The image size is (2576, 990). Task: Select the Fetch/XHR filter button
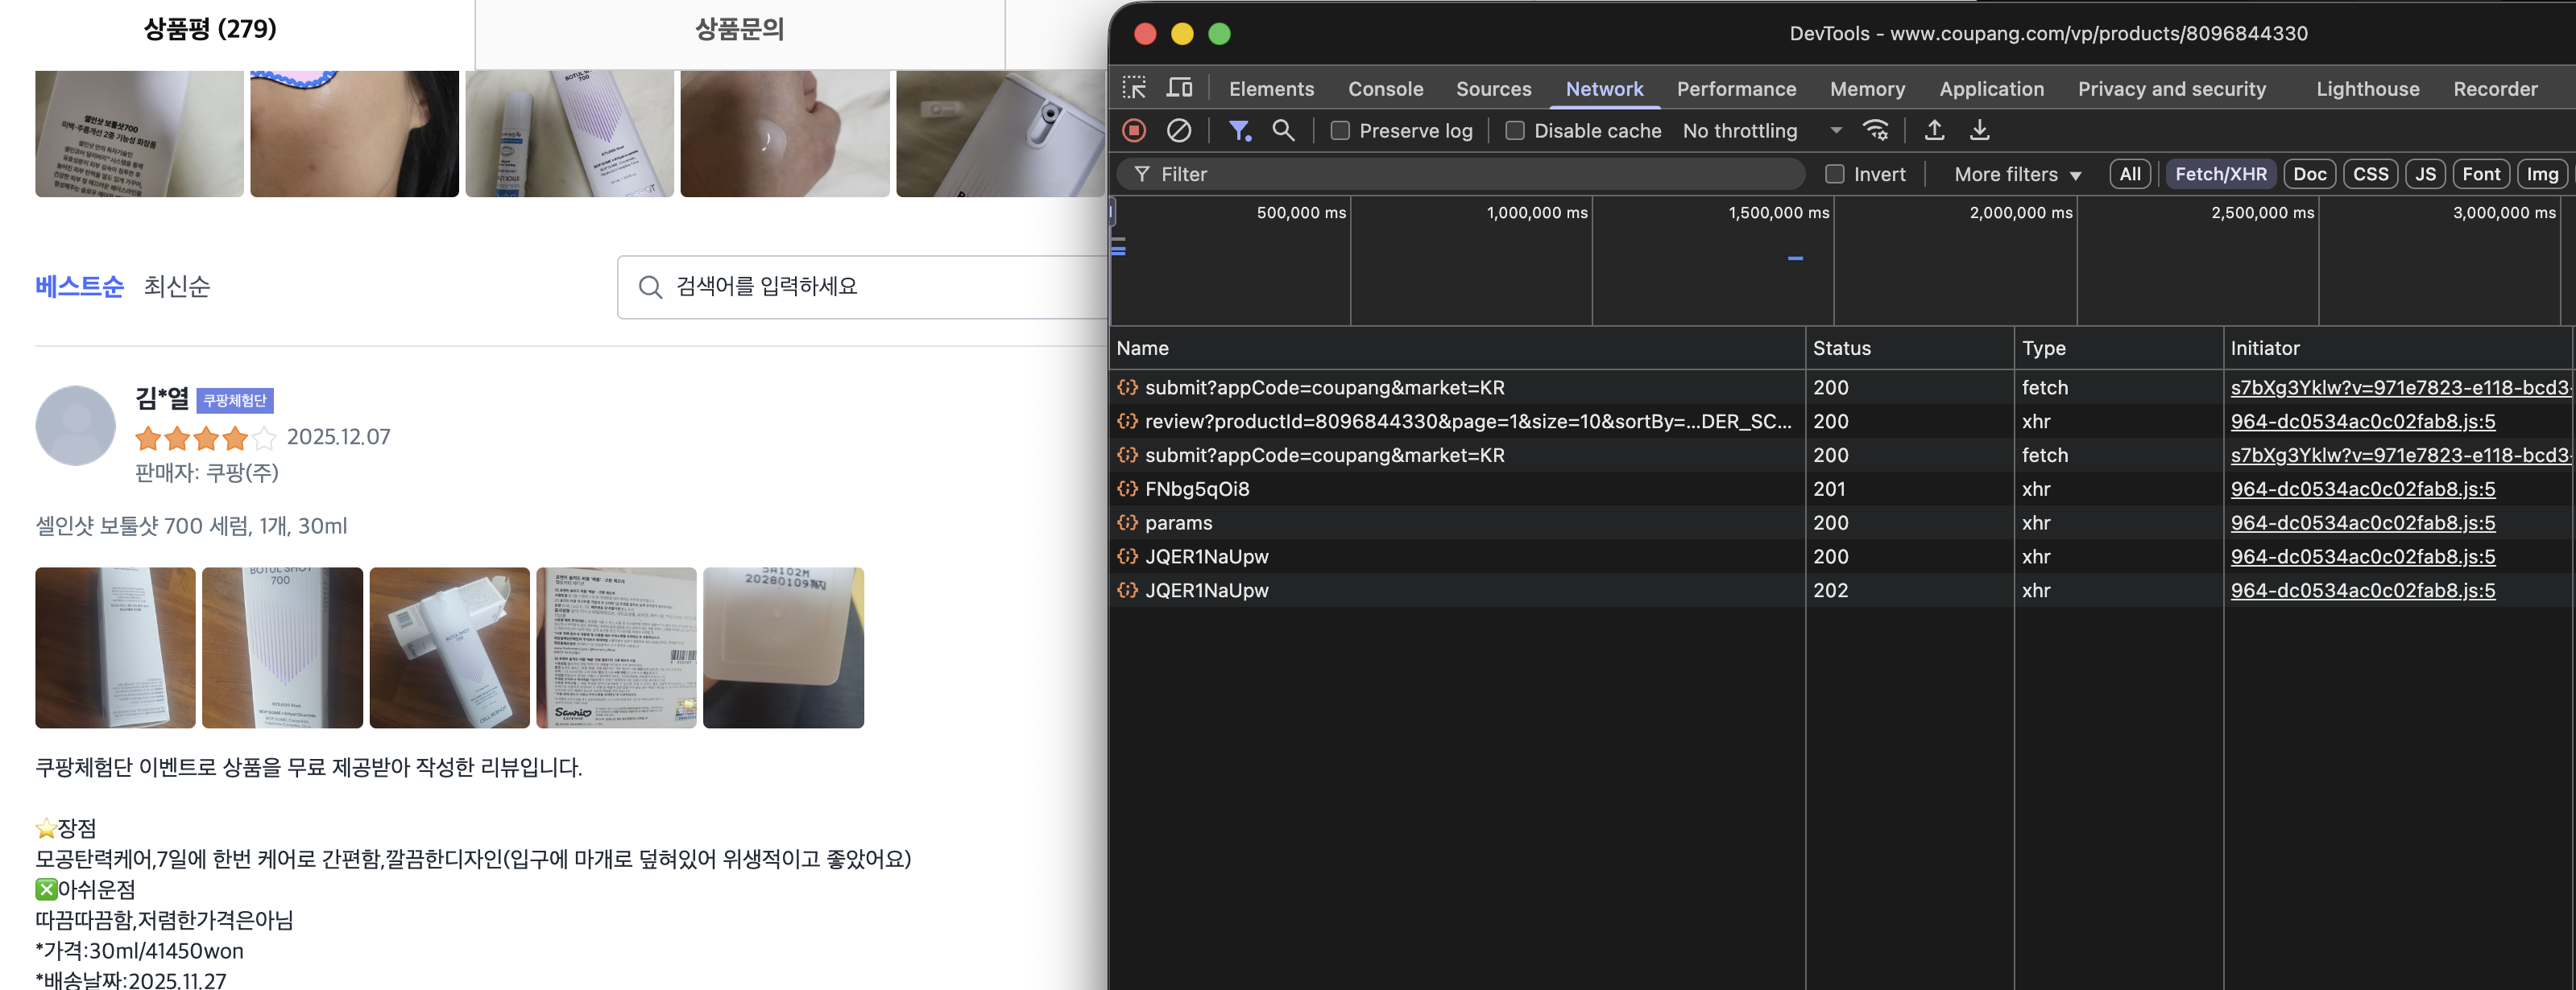point(2220,174)
